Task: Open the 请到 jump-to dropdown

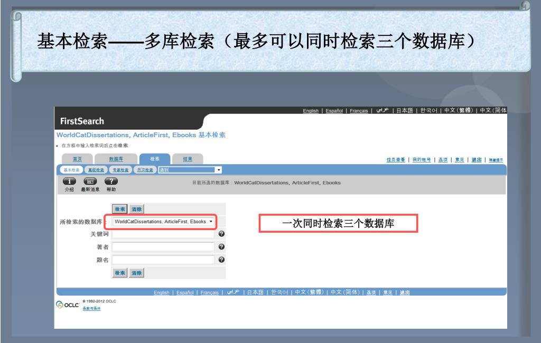Action: click(190, 170)
